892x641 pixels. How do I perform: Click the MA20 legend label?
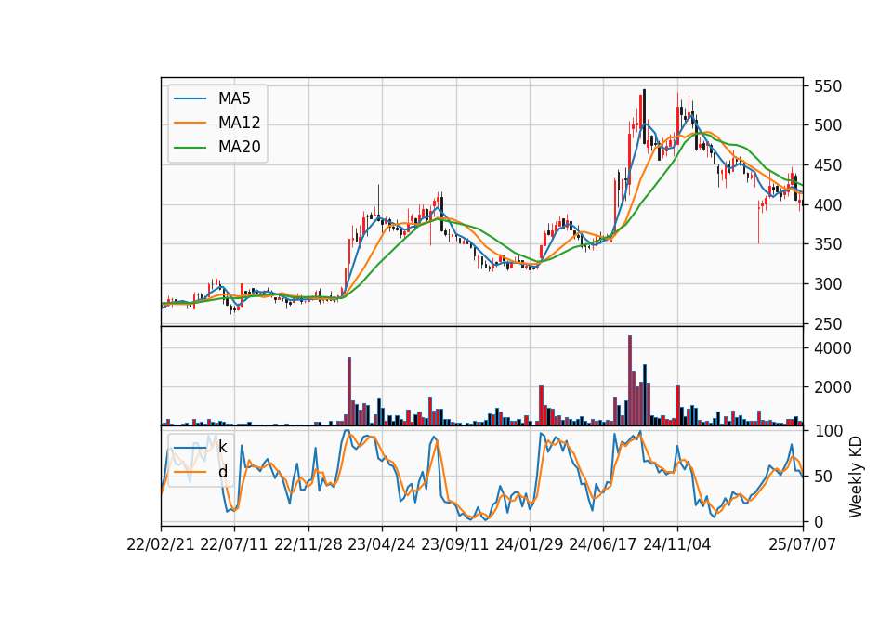point(239,147)
